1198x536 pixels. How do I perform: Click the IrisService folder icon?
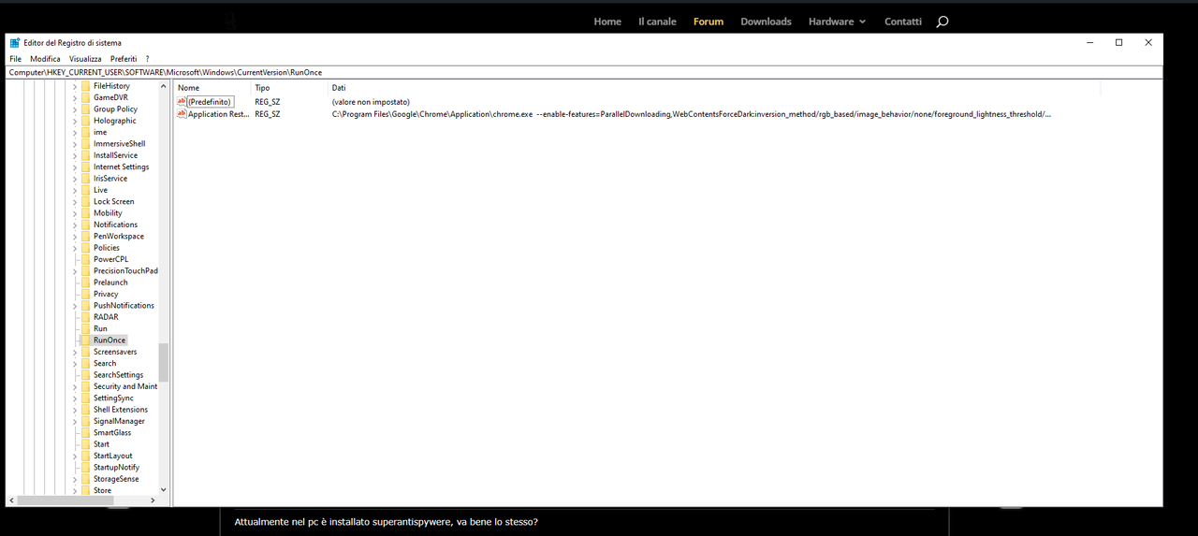[x=85, y=179]
